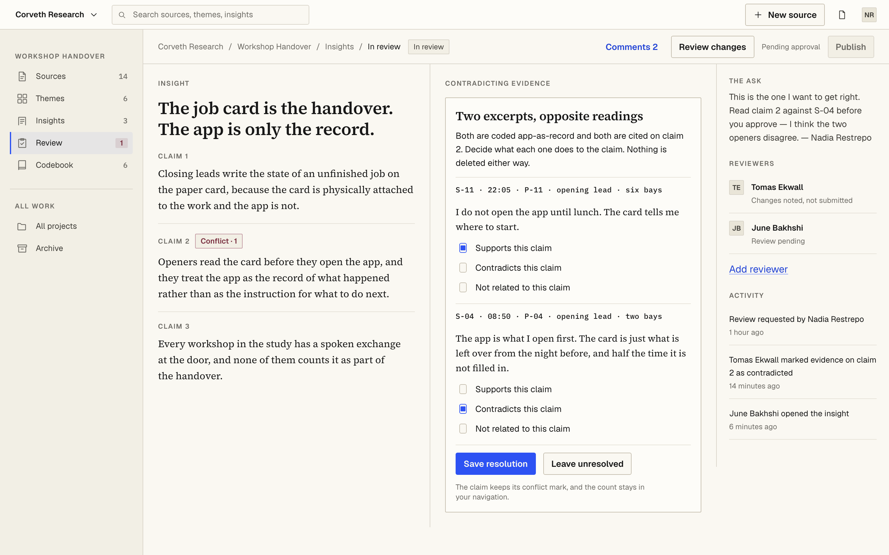Viewport: 889px width, 555px height.
Task: Open Codebook in the sidebar
Action: [x=71, y=165]
